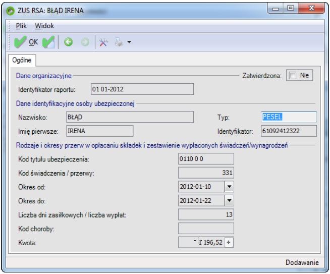The image size is (330, 274).
Task: Minimize the ZUS RSA window
Action: tap(276, 9)
